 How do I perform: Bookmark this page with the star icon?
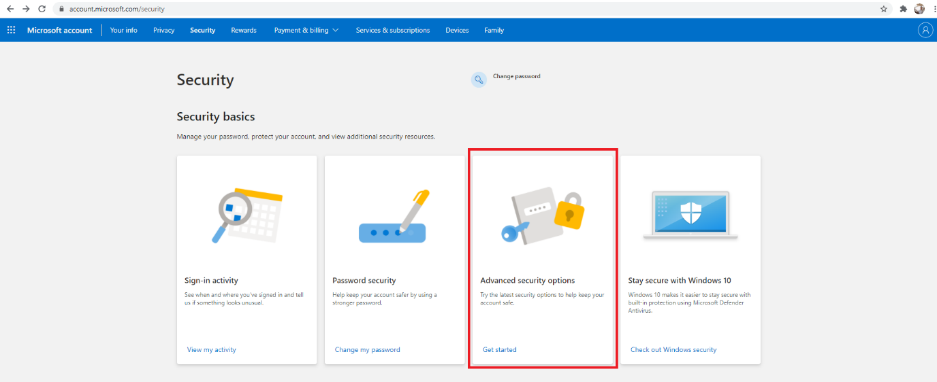(x=883, y=9)
